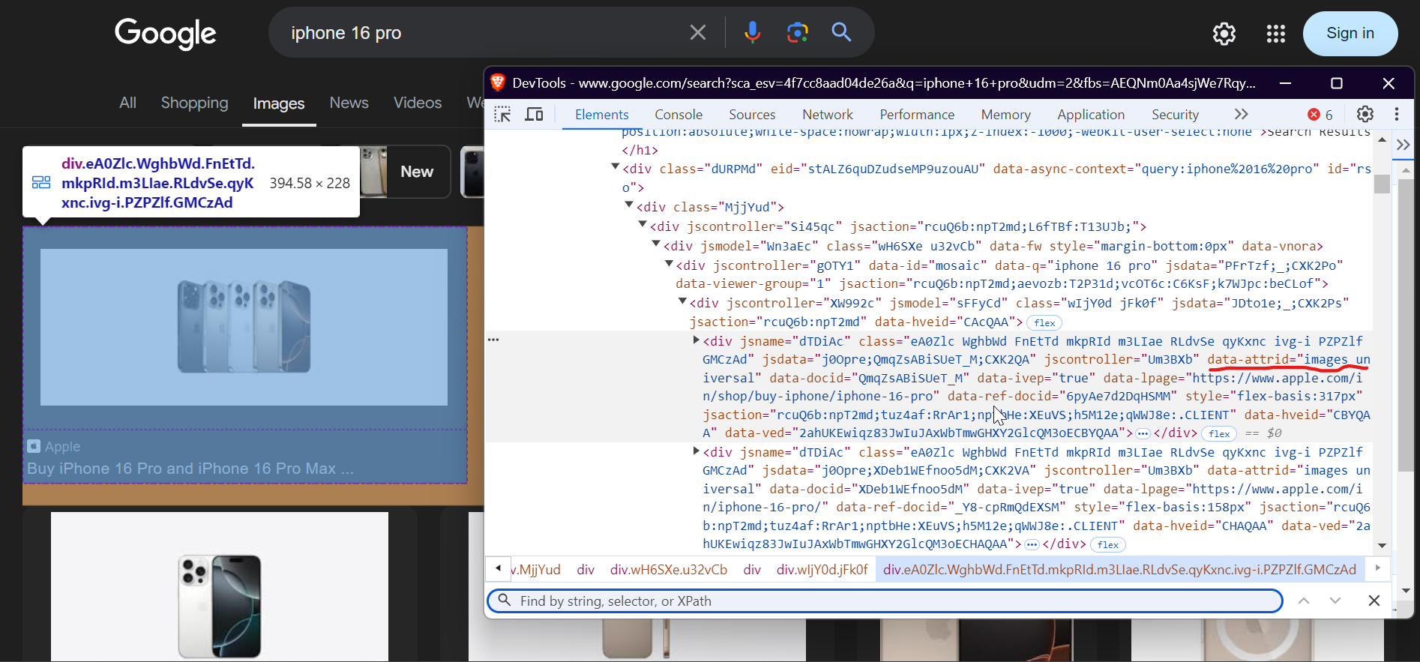Select the Images tab on Google

278,103
